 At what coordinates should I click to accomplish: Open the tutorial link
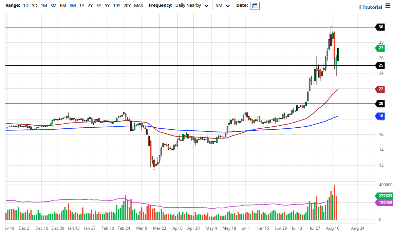click(374, 7)
